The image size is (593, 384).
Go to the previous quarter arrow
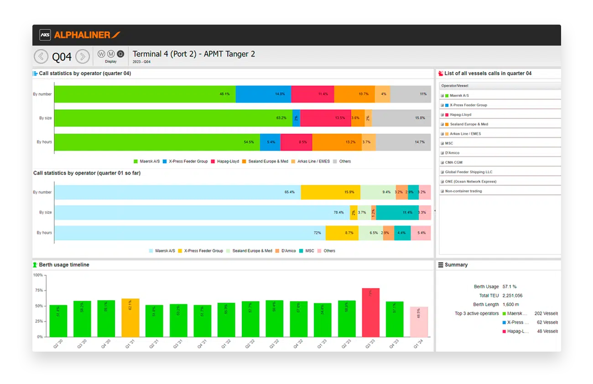point(41,57)
